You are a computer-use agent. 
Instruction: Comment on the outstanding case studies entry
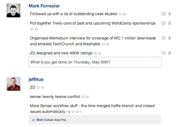point(120,14)
